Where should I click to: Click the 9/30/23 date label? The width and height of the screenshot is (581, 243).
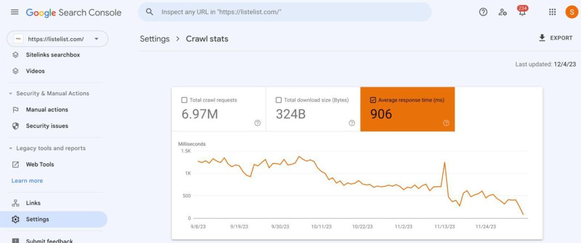tap(280, 227)
